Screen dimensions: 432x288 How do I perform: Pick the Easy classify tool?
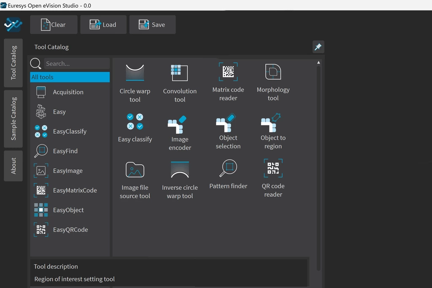[135, 122]
